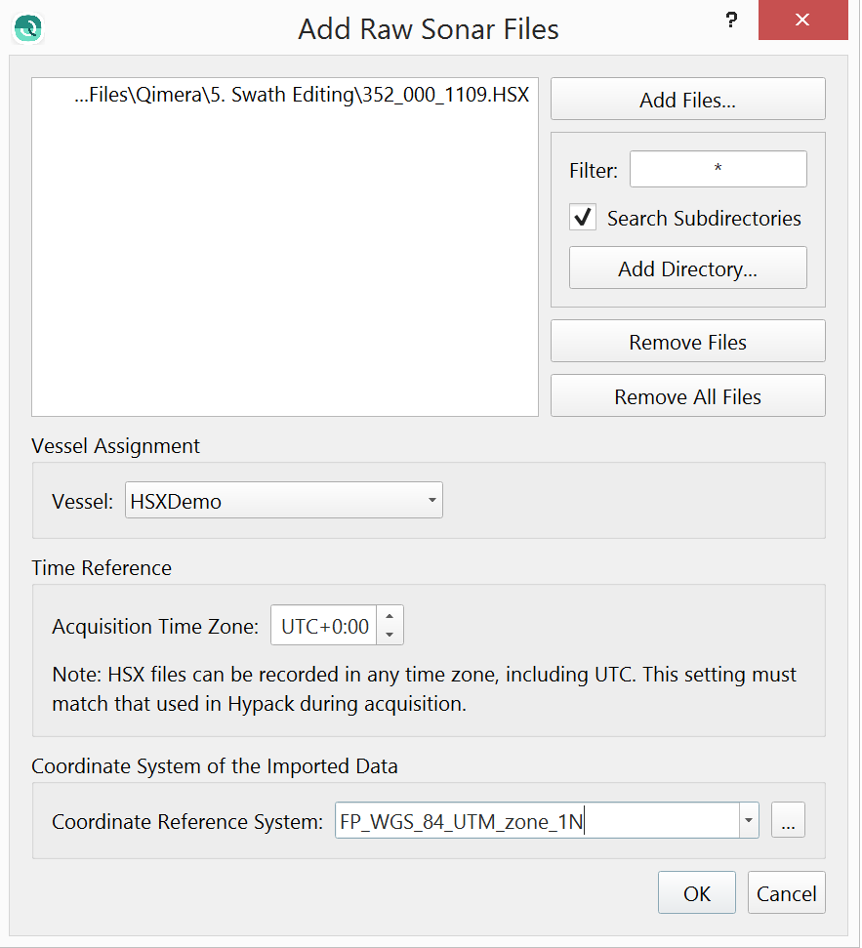This screenshot has height=948, width=862.
Task: Expand the Coordinate Reference System dropdown arrow
Action: 749,821
